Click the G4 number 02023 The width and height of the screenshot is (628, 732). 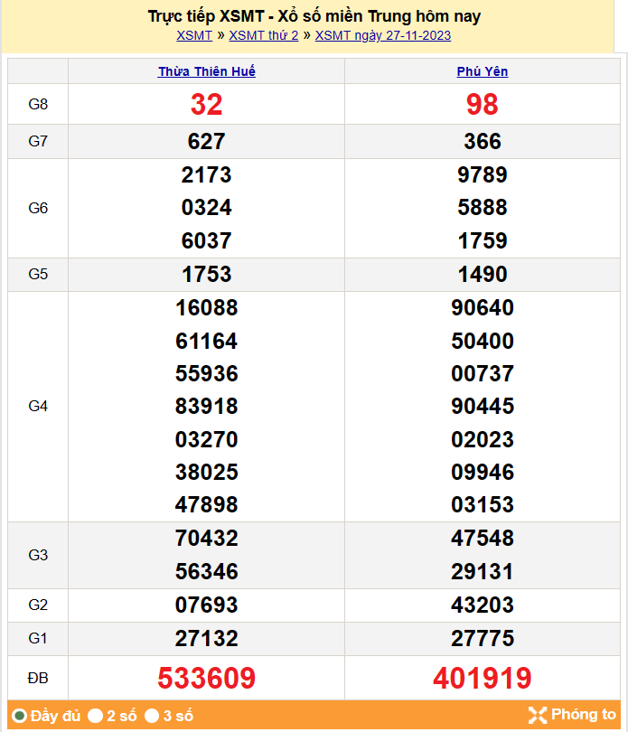tap(483, 440)
